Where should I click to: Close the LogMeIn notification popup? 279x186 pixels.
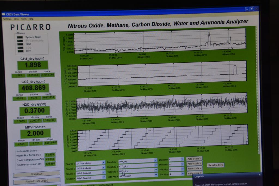(x=259, y=175)
